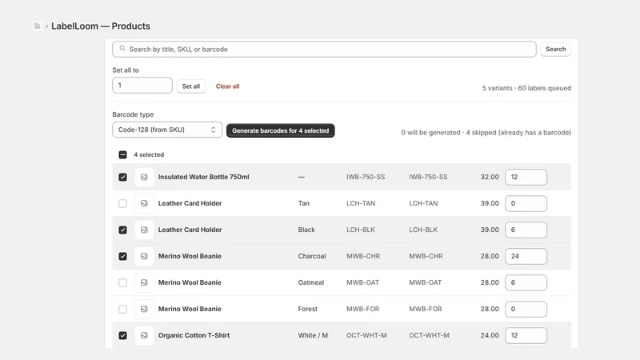Viewport: 640px width, 360px height.
Task: Check the Merino Wool Beanie Forest row
Action: click(123, 309)
